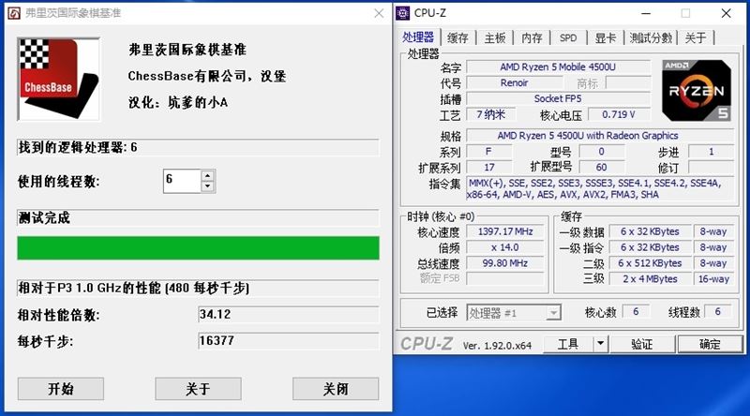Click the 找到的逻辑处理器: 6 line
This screenshot has height=416, width=750.
198,147
